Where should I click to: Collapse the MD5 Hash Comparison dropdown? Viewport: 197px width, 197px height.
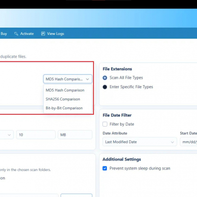click(67, 79)
